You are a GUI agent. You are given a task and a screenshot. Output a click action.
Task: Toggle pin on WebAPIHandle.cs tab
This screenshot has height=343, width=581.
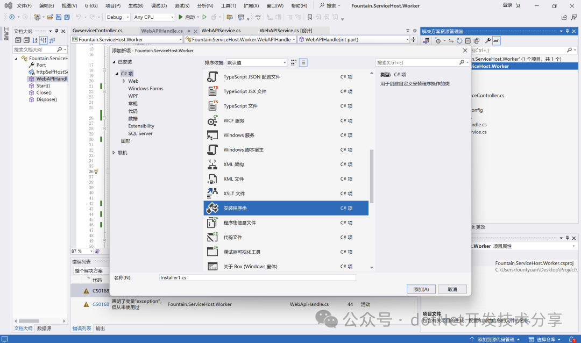(x=189, y=31)
